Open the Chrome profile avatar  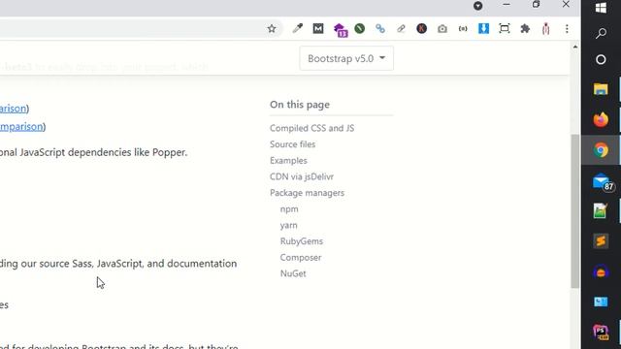click(x=545, y=28)
